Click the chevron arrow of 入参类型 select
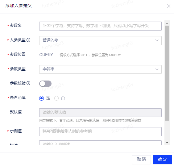 [x=157, y=40]
